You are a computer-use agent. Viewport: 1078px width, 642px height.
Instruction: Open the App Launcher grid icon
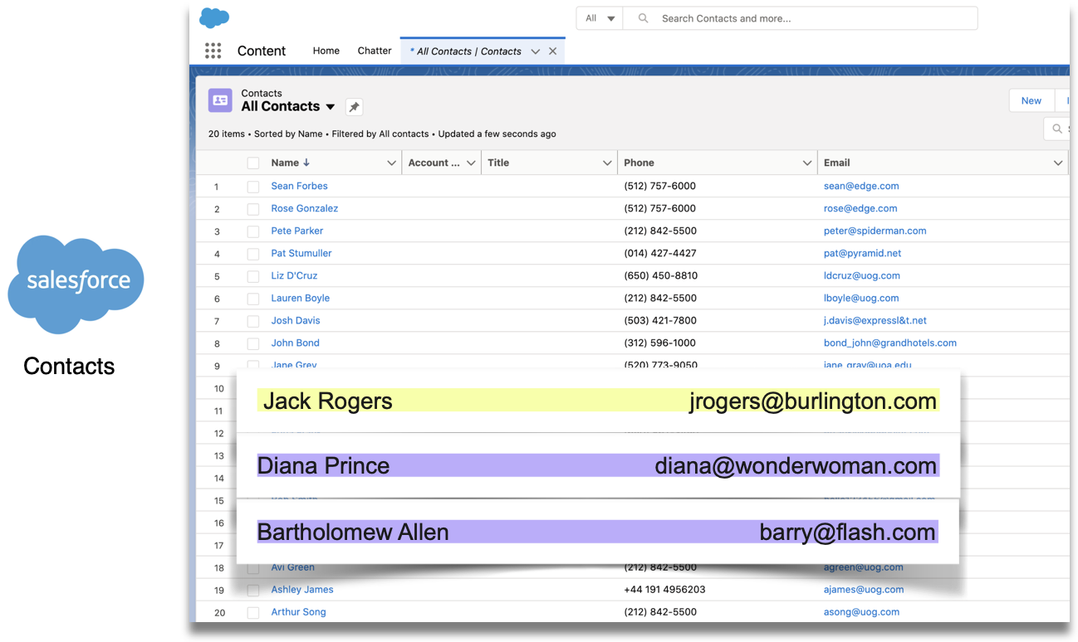click(x=213, y=51)
